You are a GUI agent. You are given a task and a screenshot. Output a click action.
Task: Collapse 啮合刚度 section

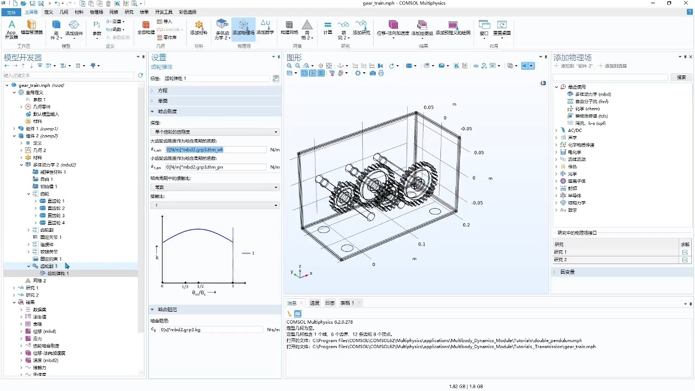click(x=216, y=111)
